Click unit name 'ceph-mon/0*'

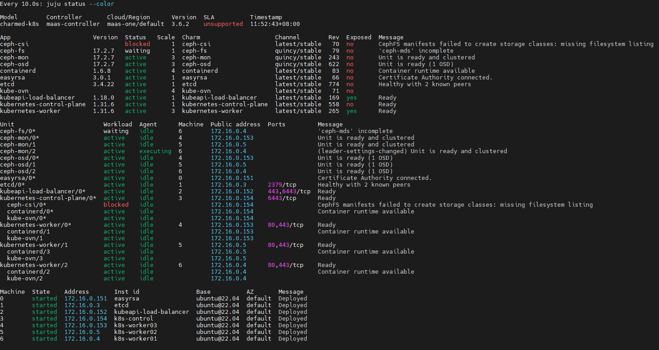[20, 138]
